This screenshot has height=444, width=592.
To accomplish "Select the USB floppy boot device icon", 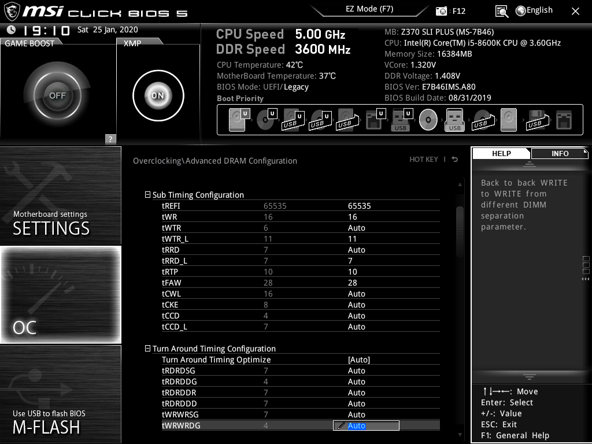I will click(x=537, y=120).
